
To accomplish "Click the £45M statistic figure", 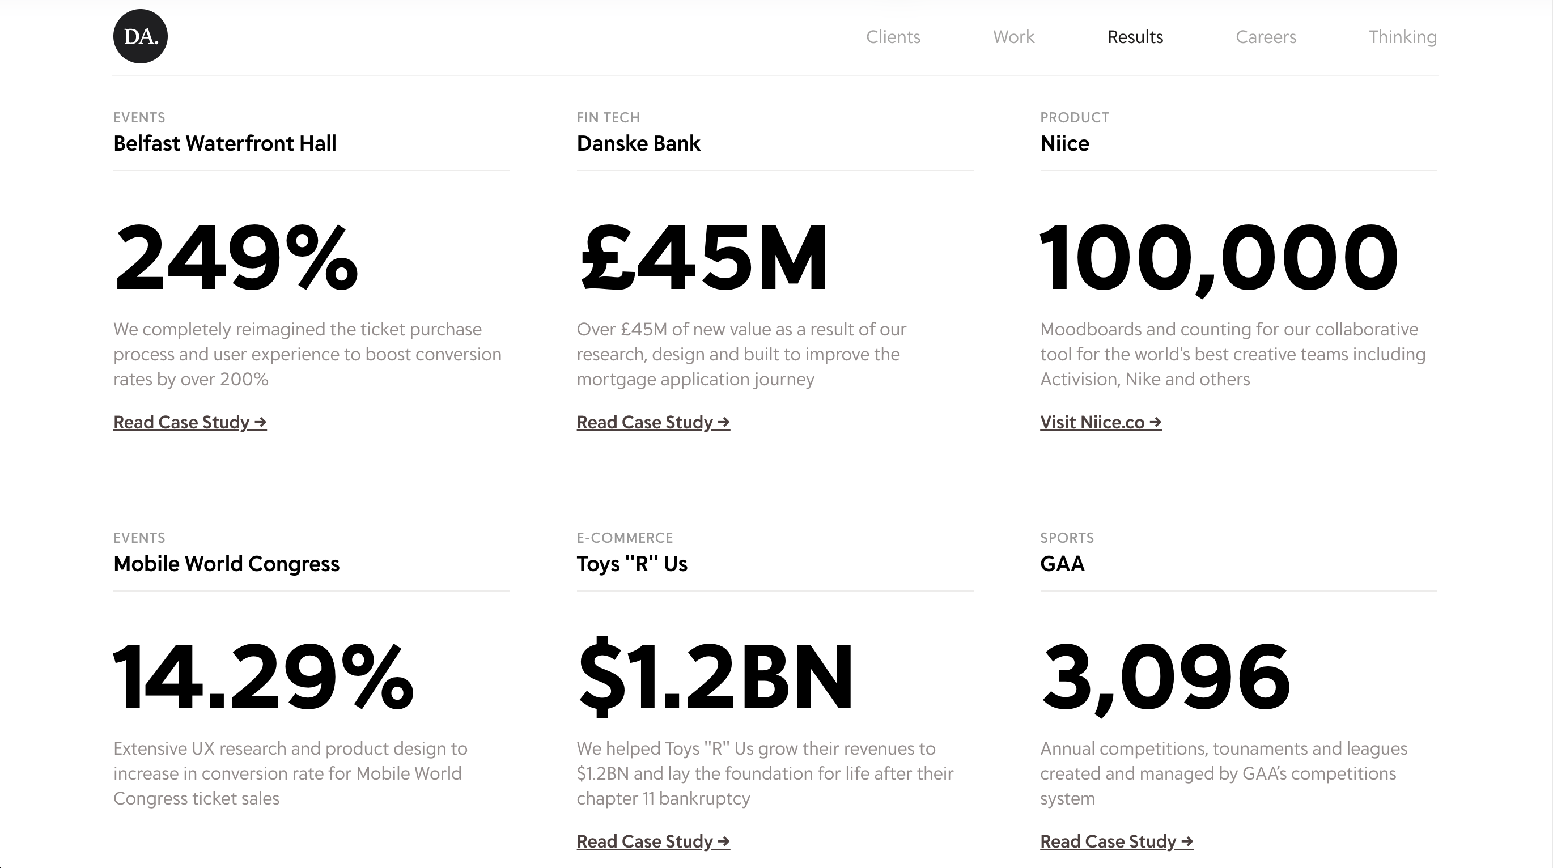I will tap(703, 257).
